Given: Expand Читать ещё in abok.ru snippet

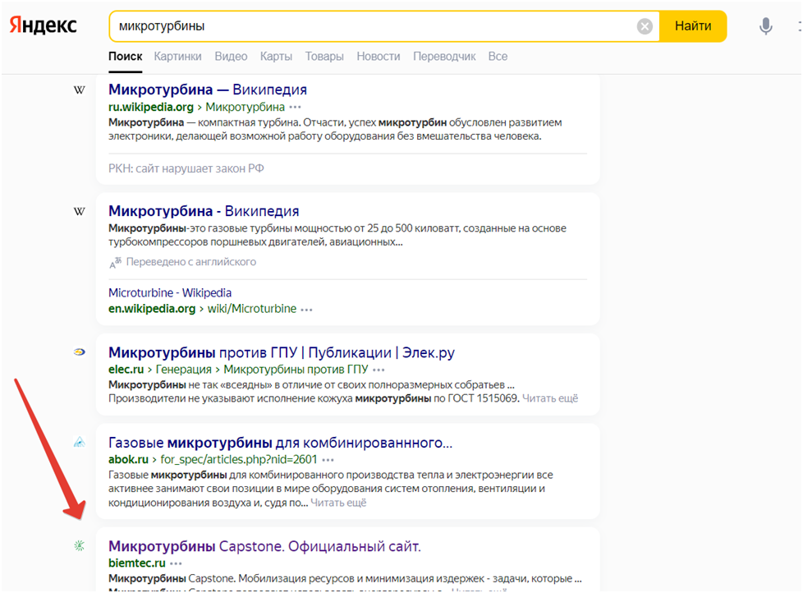Looking at the screenshot, I should point(338,503).
